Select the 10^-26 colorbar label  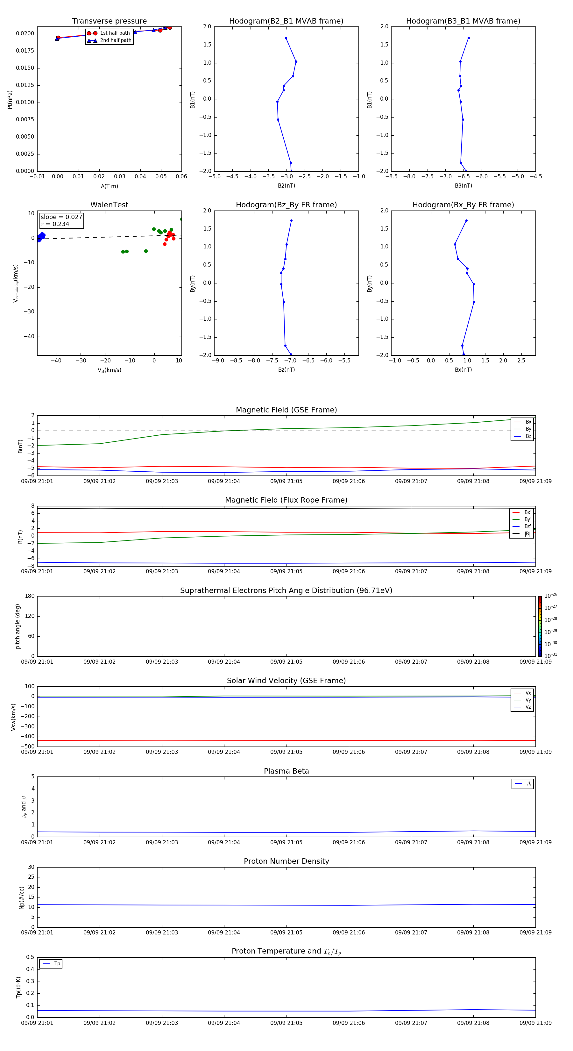pos(551,596)
